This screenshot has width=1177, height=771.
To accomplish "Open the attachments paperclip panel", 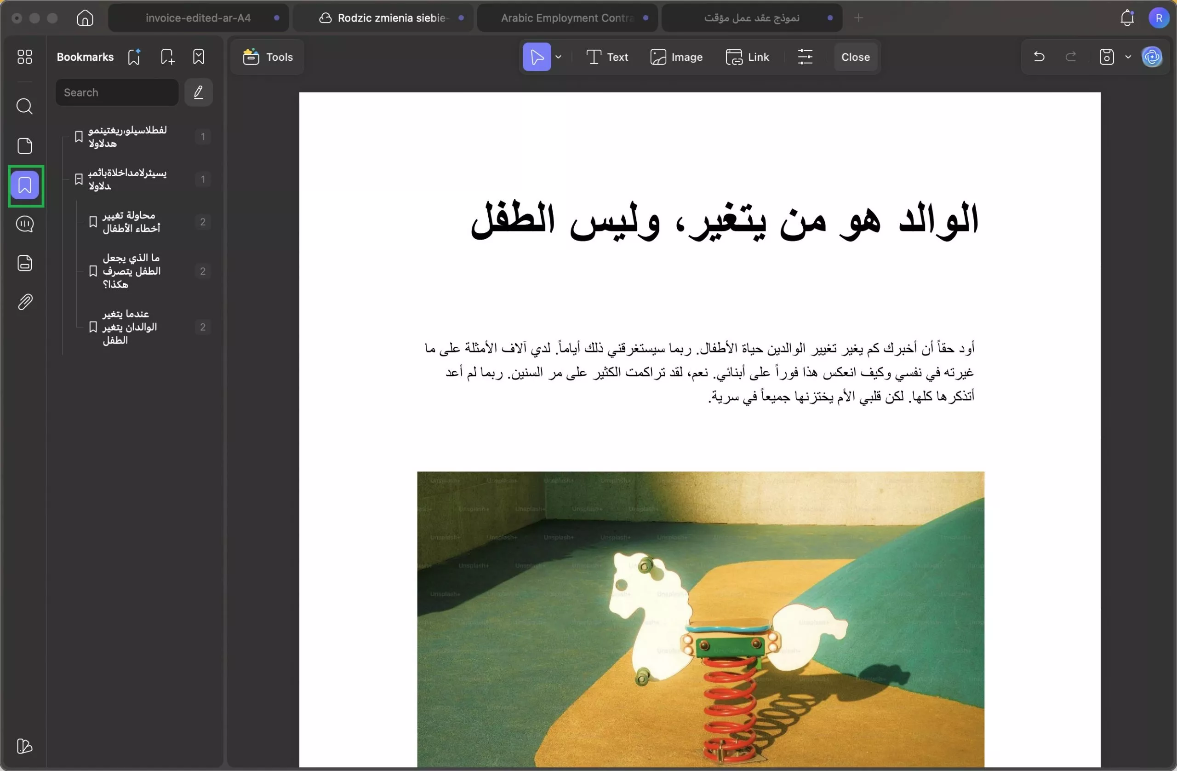I will [x=24, y=302].
